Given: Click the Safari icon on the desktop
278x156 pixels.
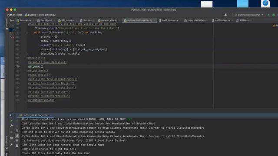Looking at the screenshot, I should [x=265, y=3].
